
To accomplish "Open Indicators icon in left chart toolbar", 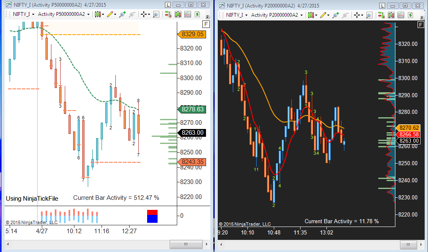I will (x=188, y=14).
